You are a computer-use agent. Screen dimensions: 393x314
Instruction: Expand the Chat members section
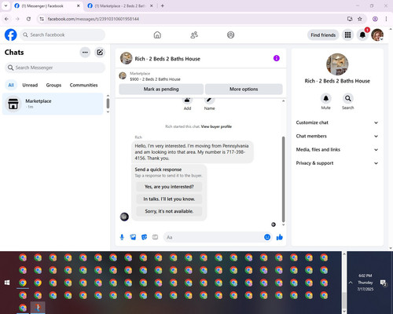337,136
